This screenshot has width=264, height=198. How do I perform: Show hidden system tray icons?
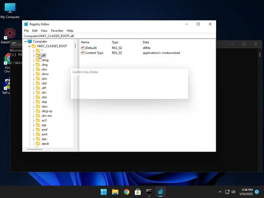click(x=220, y=192)
